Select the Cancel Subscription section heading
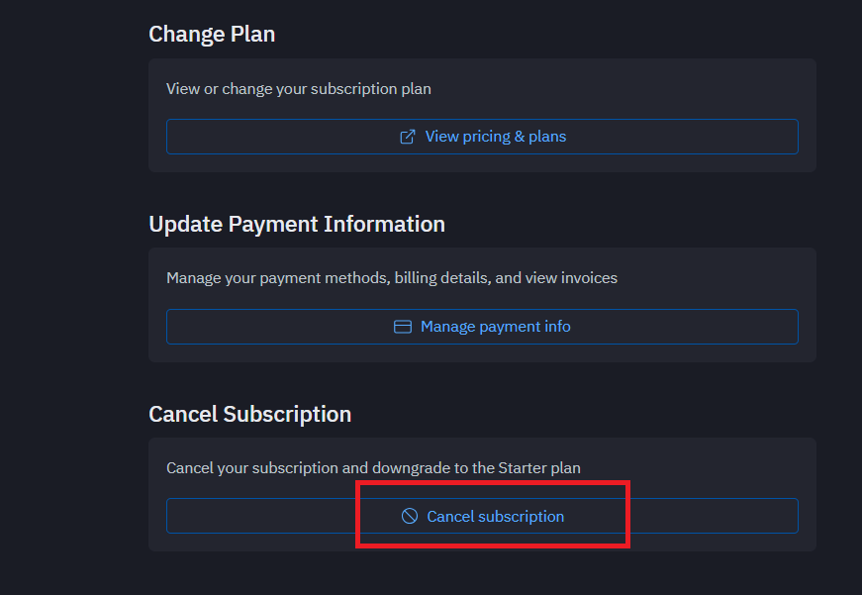 tap(250, 414)
